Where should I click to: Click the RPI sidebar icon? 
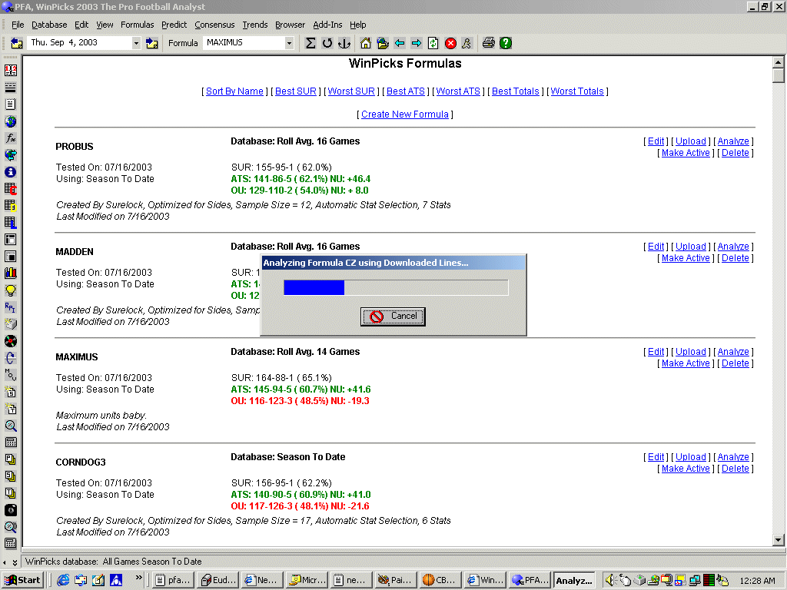click(10, 307)
